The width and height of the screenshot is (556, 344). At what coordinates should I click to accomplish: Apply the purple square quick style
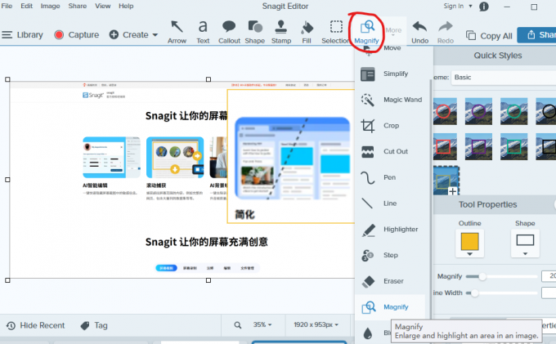478,146
